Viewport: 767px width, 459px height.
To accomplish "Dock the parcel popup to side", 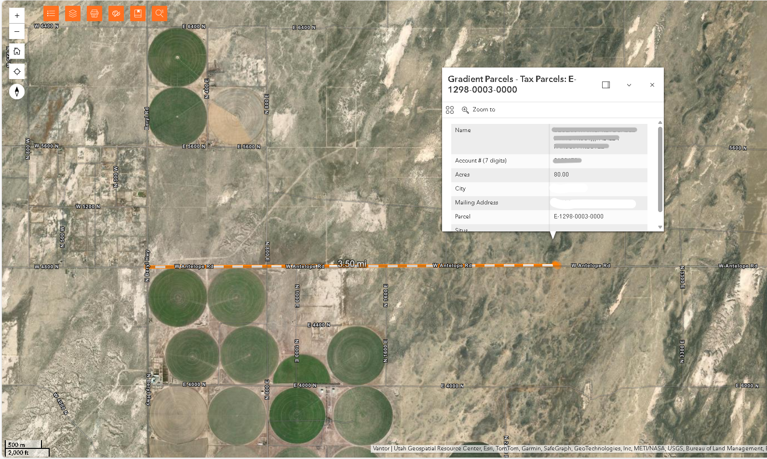I will 606,85.
